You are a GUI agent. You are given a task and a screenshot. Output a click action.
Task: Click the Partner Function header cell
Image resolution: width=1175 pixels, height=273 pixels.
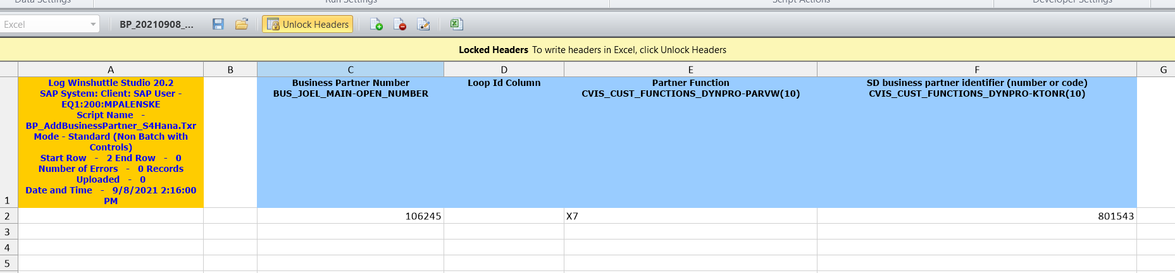point(690,142)
